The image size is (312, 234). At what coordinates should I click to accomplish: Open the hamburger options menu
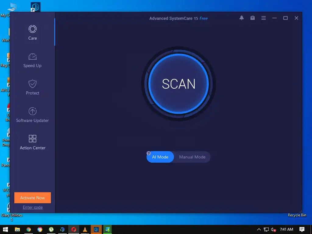click(x=264, y=18)
